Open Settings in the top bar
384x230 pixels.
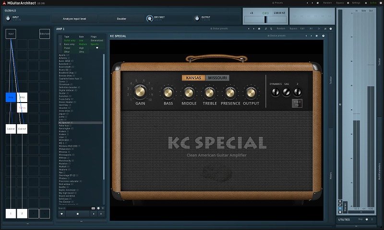356,2
